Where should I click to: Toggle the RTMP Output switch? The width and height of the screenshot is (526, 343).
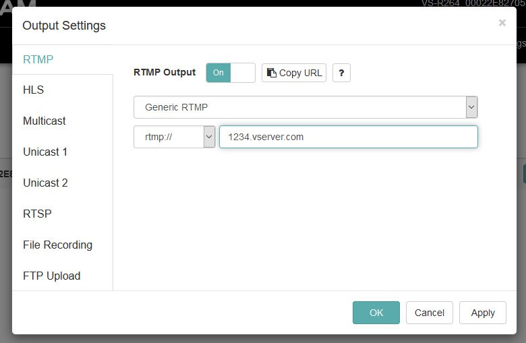coord(230,73)
